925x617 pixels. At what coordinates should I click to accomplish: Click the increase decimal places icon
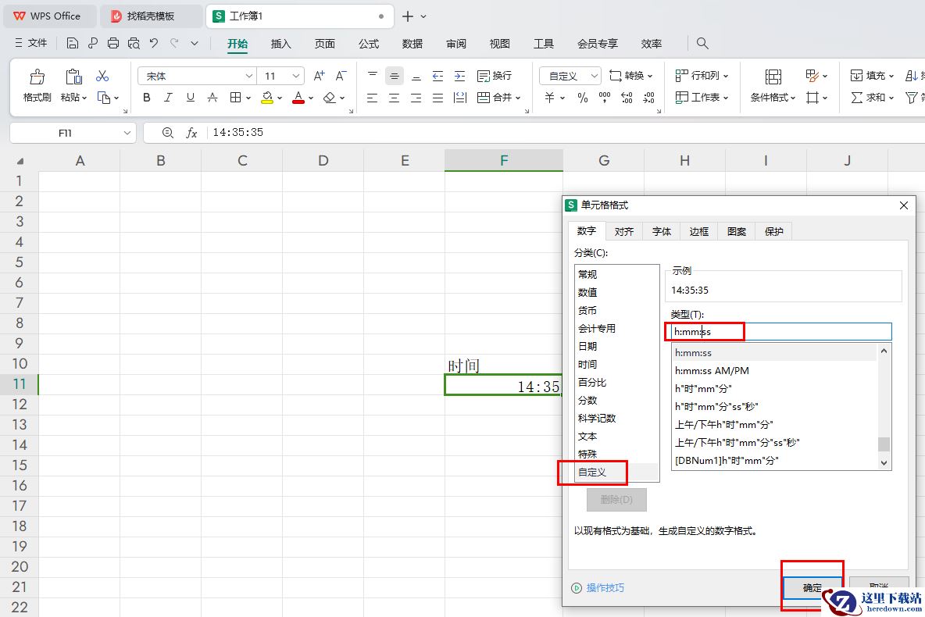[x=627, y=98]
